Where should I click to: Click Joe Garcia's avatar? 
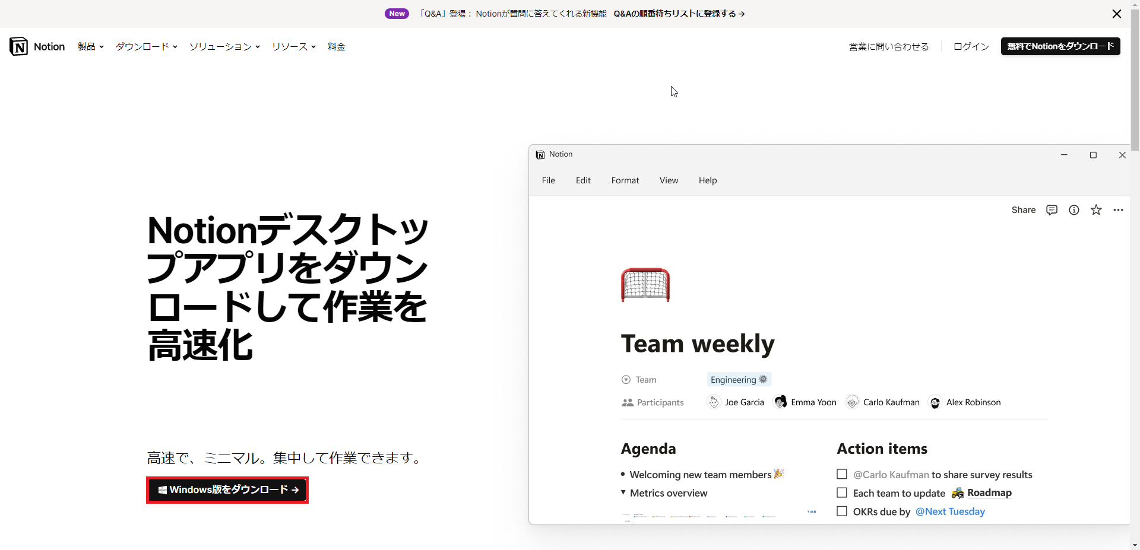714,402
